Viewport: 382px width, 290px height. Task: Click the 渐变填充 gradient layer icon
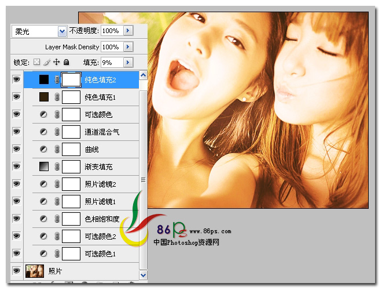(44, 167)
